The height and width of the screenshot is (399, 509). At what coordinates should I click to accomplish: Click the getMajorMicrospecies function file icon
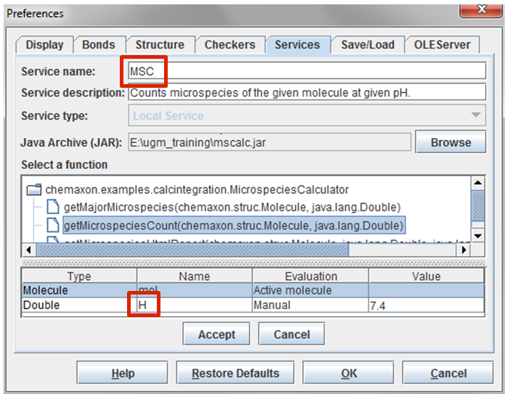pyautogui.click(x=53, y=208)
